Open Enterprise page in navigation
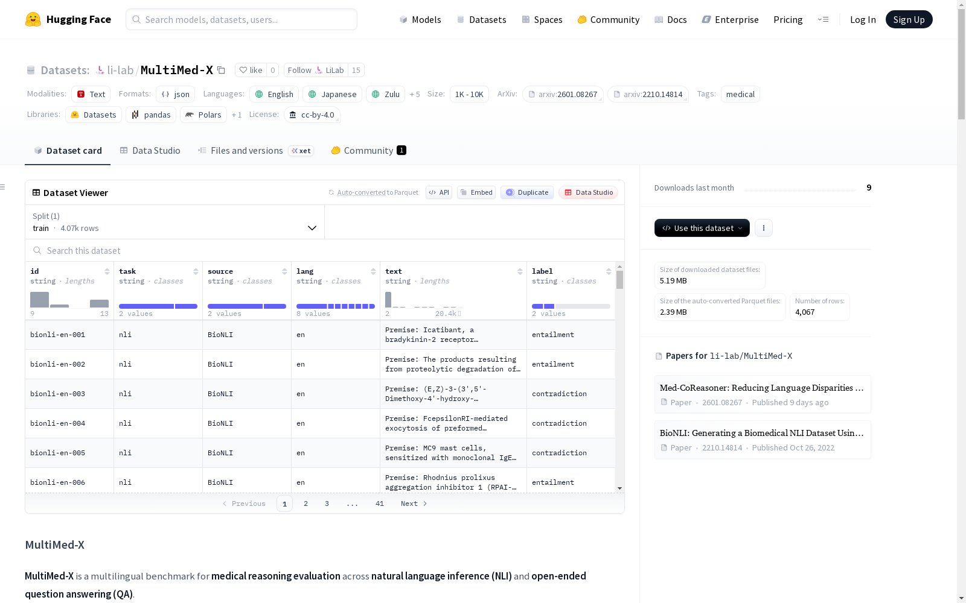 tap(731, 19)
